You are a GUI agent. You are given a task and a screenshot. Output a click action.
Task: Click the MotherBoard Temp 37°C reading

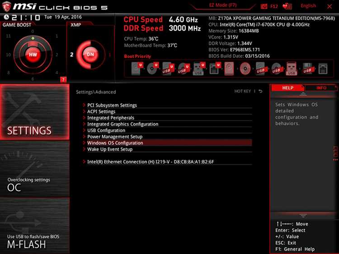pyautogui.click(x=151, y=45)
